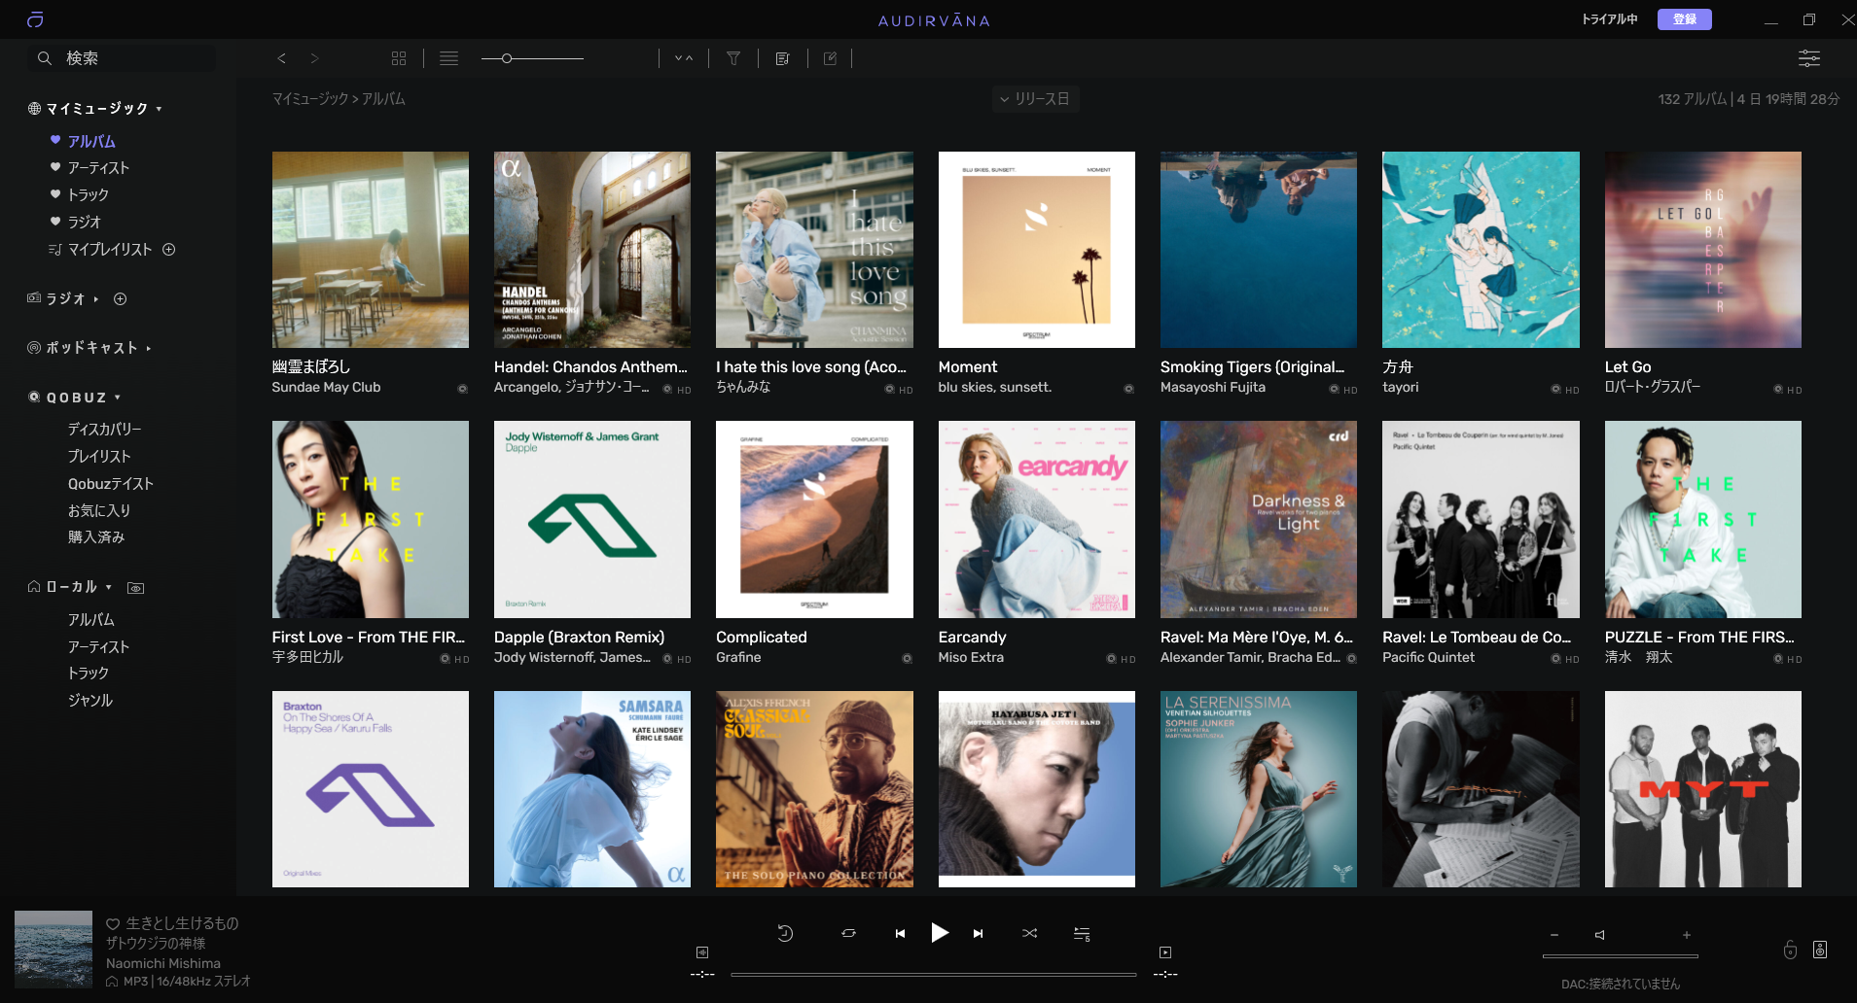Select アーティスト under マイミュージック
This screenshot has width=1857, height=1003.
pos(98,168)
